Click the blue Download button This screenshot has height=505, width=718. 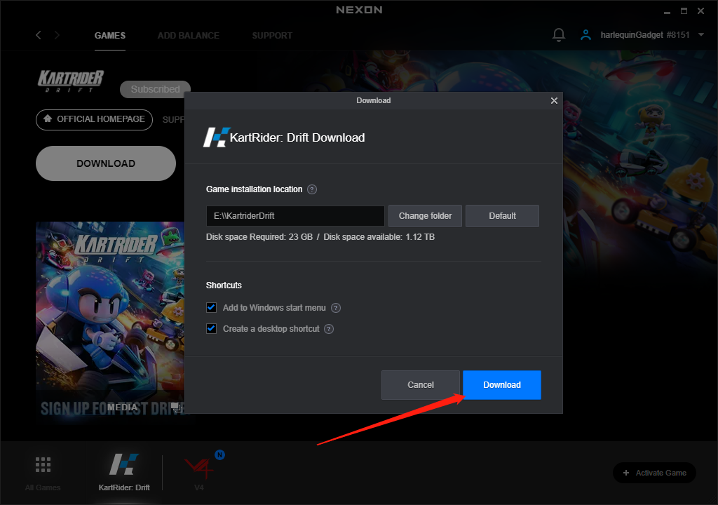502,385
